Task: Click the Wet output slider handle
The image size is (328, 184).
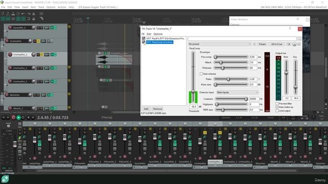Action: tap(286, 73)
